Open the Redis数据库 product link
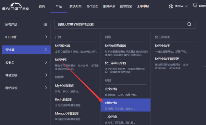206x125 pixels. tap(63, 99)
